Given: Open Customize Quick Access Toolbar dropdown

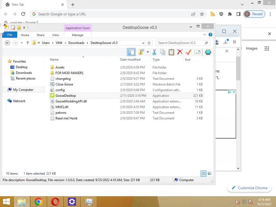Looking at the screenshot, I should click(x=24, y=28).
